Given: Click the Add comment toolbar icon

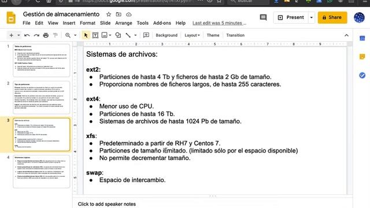Looking at the screenshot, I should pos(146,35).
